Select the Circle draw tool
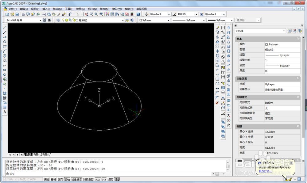This screenshot has width=307, height=183. (x=5, y=56)
